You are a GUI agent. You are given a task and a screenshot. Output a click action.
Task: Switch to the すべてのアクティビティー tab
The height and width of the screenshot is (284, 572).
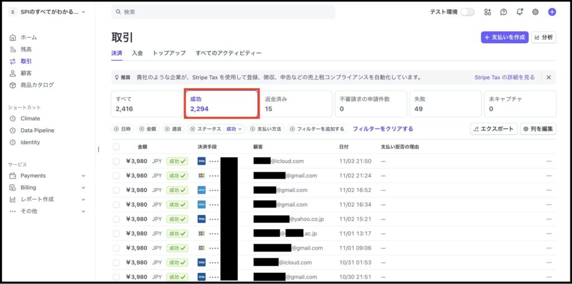pyautogui.click(x=228, y=53)
